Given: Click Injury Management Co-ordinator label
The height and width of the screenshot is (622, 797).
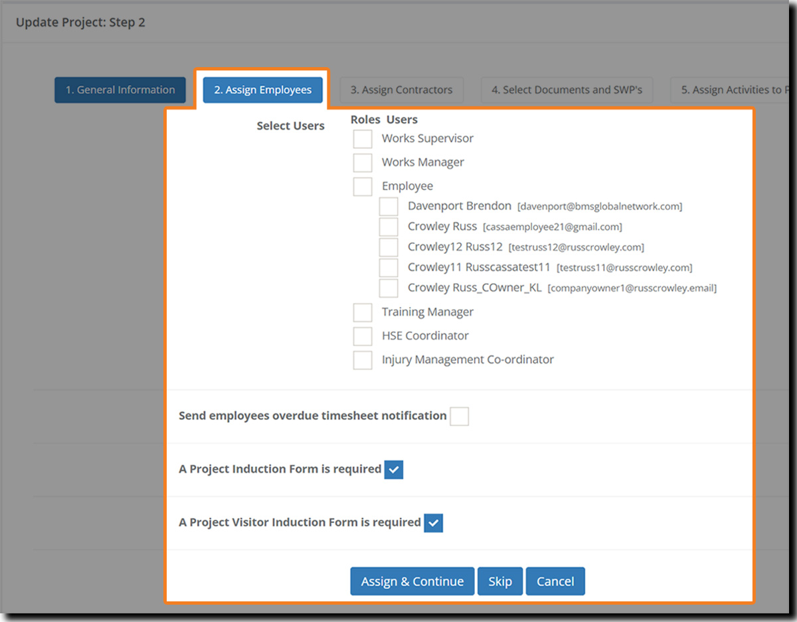Looking at the screenshot, I should pos(468,360).
